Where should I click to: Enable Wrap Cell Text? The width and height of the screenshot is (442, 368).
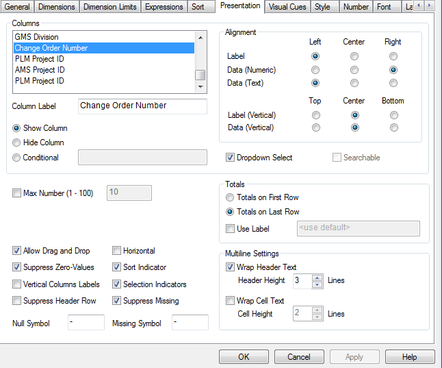(x=231, y=301)
